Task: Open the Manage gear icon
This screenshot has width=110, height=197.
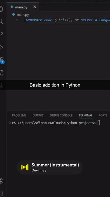Action: click(1, 194)
